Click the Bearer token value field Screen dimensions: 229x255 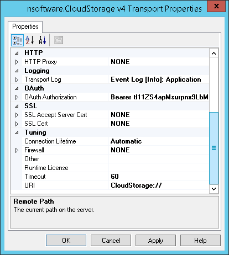159,97
